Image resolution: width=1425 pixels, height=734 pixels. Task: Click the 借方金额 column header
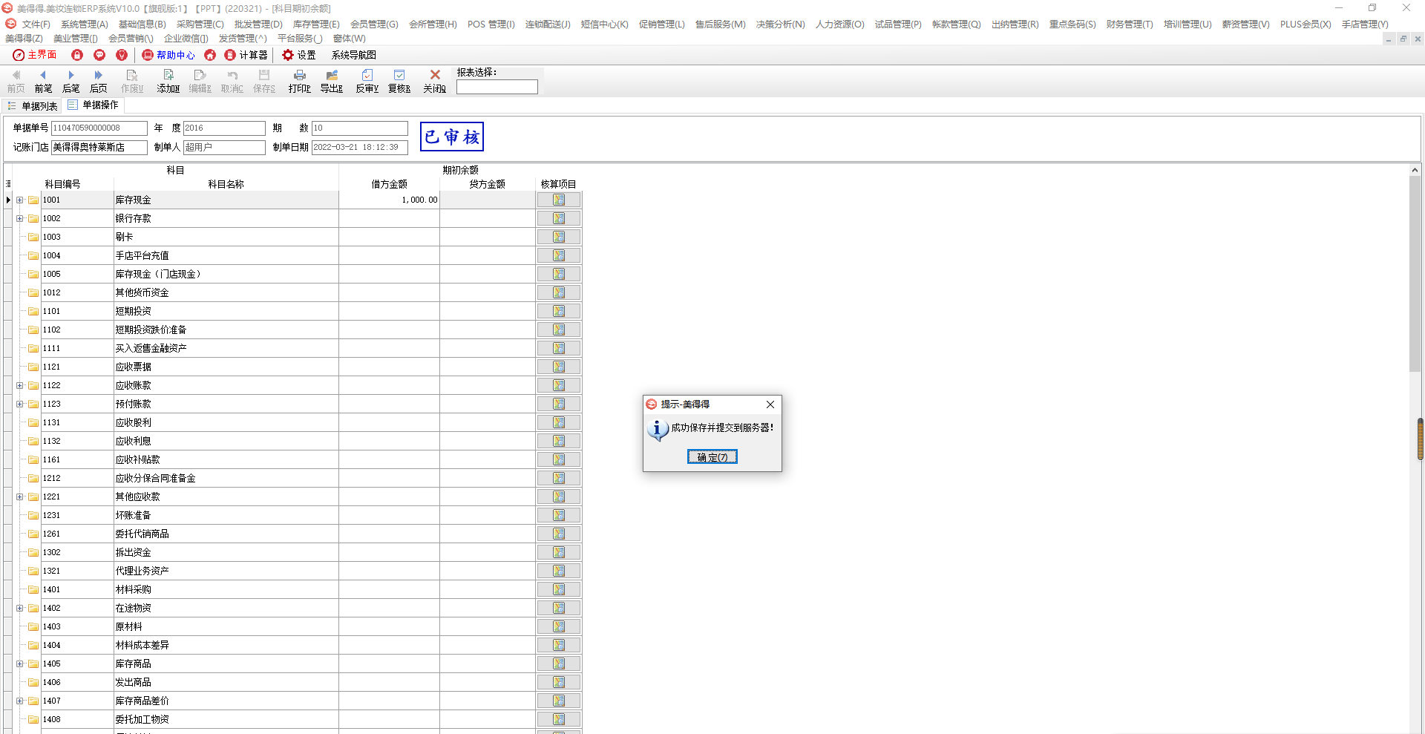[389, 184]
